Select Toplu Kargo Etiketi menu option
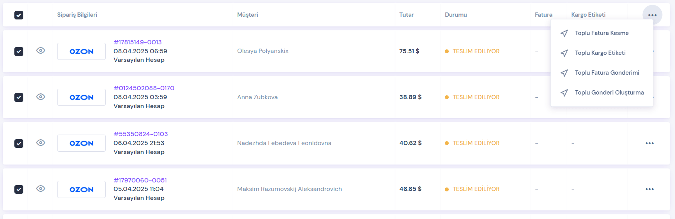Viewport: 675px width, 219px height. click(x=600, y=53)
